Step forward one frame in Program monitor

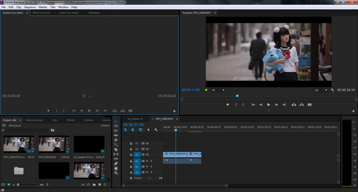pyautogui.click(x=276, y=104)
